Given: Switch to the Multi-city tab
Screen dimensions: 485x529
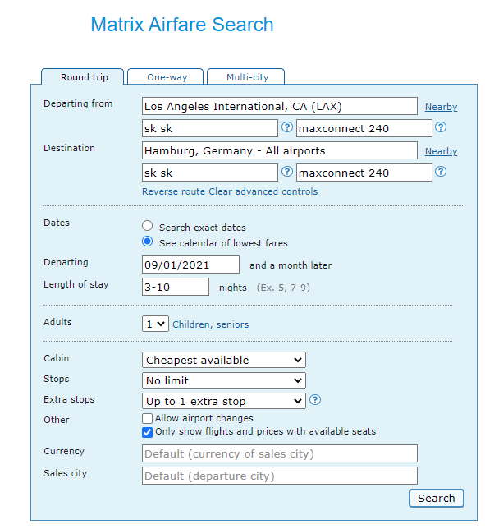Looking at the screenshot, I should 246,77.
